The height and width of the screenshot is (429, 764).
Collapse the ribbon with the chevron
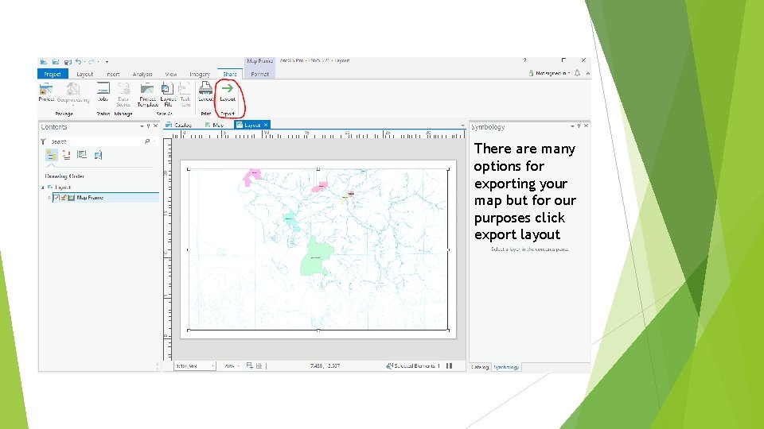point(588,73)
